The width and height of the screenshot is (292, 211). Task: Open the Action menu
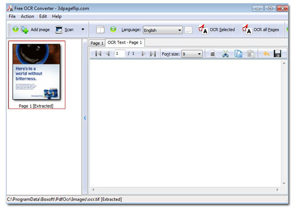coord(27,16)
